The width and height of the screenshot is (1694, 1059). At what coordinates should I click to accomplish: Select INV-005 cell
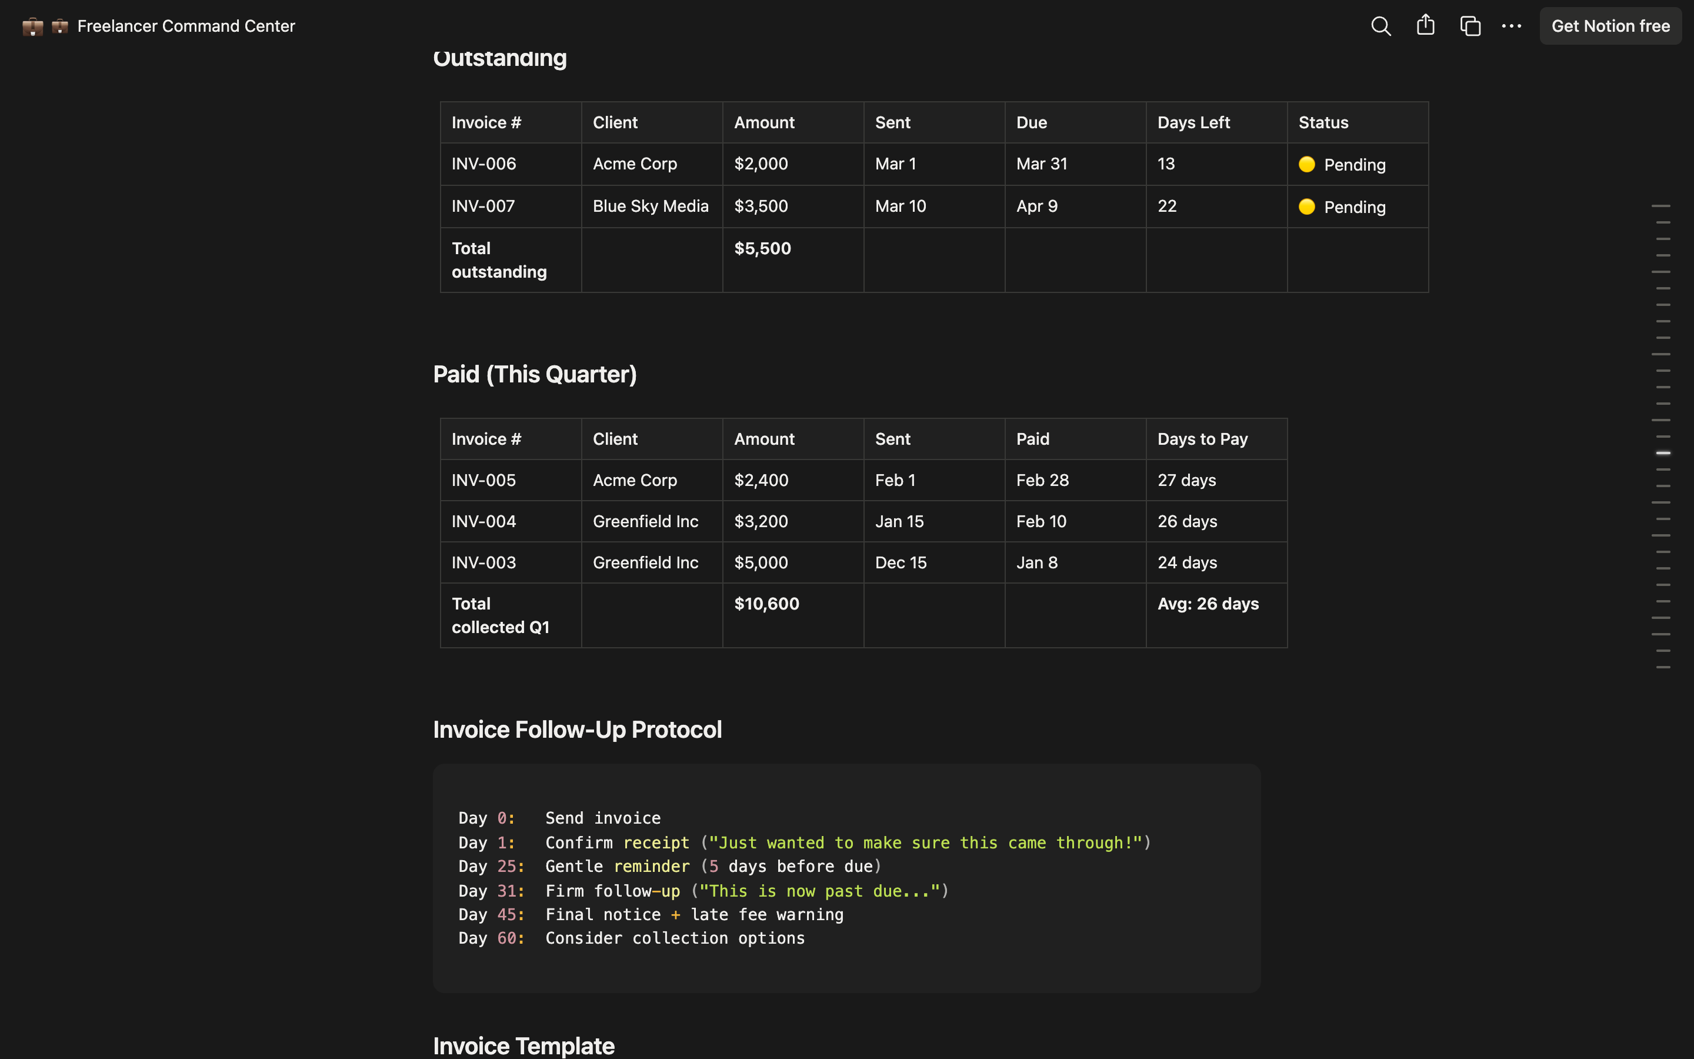(x=511, y=479)
